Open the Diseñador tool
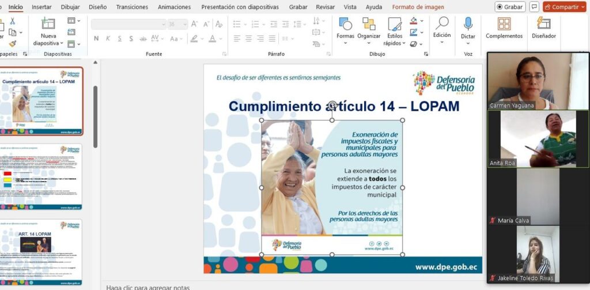 click(x=543, y=28)
